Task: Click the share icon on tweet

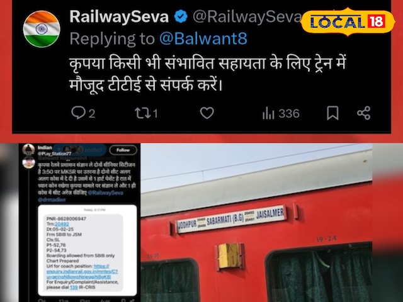Action: click(x=364, y=113)
